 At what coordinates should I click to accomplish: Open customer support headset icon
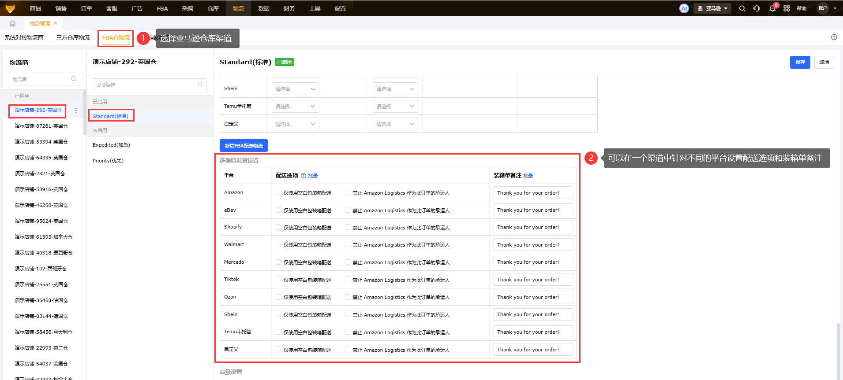tap(757, 8)
